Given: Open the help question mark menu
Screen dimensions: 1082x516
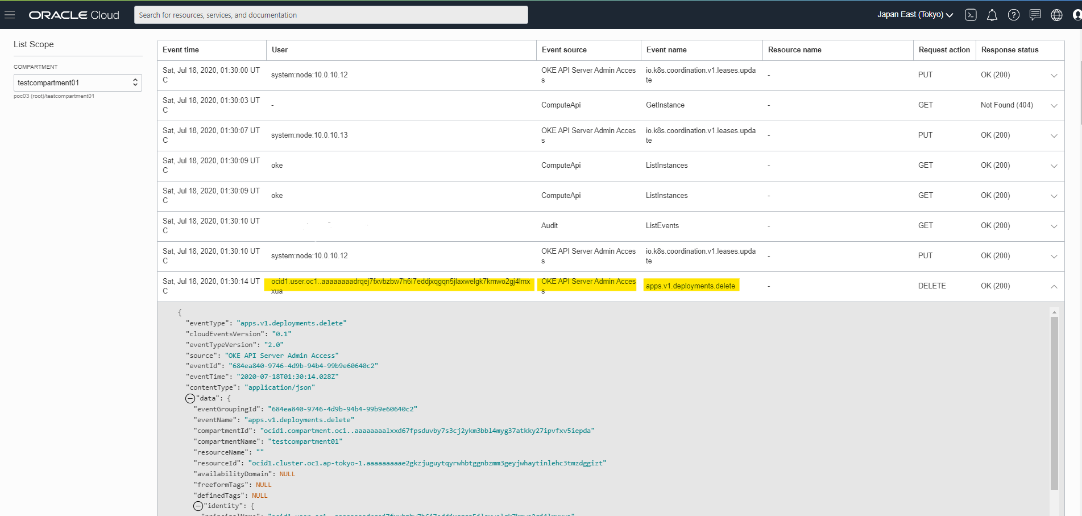Looking at the screenshot, I should [1014, 15].
